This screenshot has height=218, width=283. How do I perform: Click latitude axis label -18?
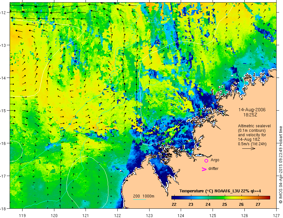pos(4,209)
